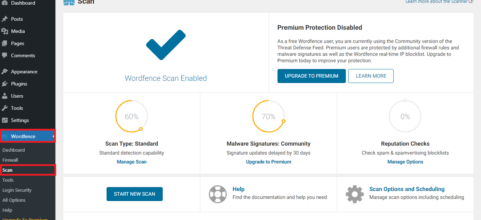The image size is (481, 220).
Task: Click the lifebuoy Help icon
Action: (218, 194)
